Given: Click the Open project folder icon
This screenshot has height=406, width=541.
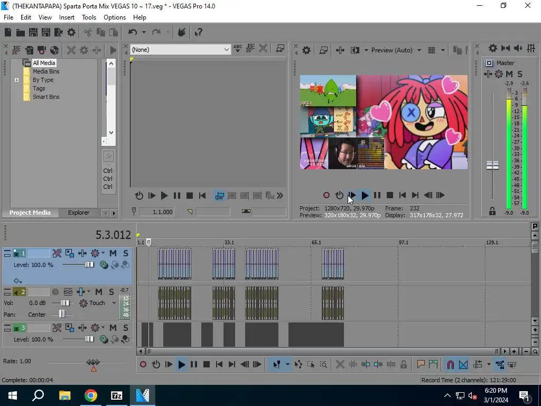Looking at the screenshot, I should (x=21, y=32).
